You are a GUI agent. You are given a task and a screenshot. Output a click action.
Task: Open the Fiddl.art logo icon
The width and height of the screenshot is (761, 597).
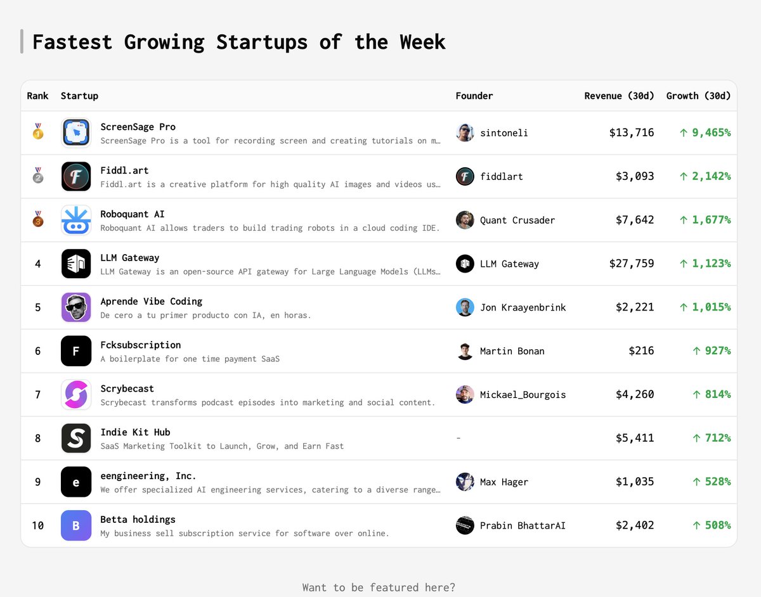76,176
